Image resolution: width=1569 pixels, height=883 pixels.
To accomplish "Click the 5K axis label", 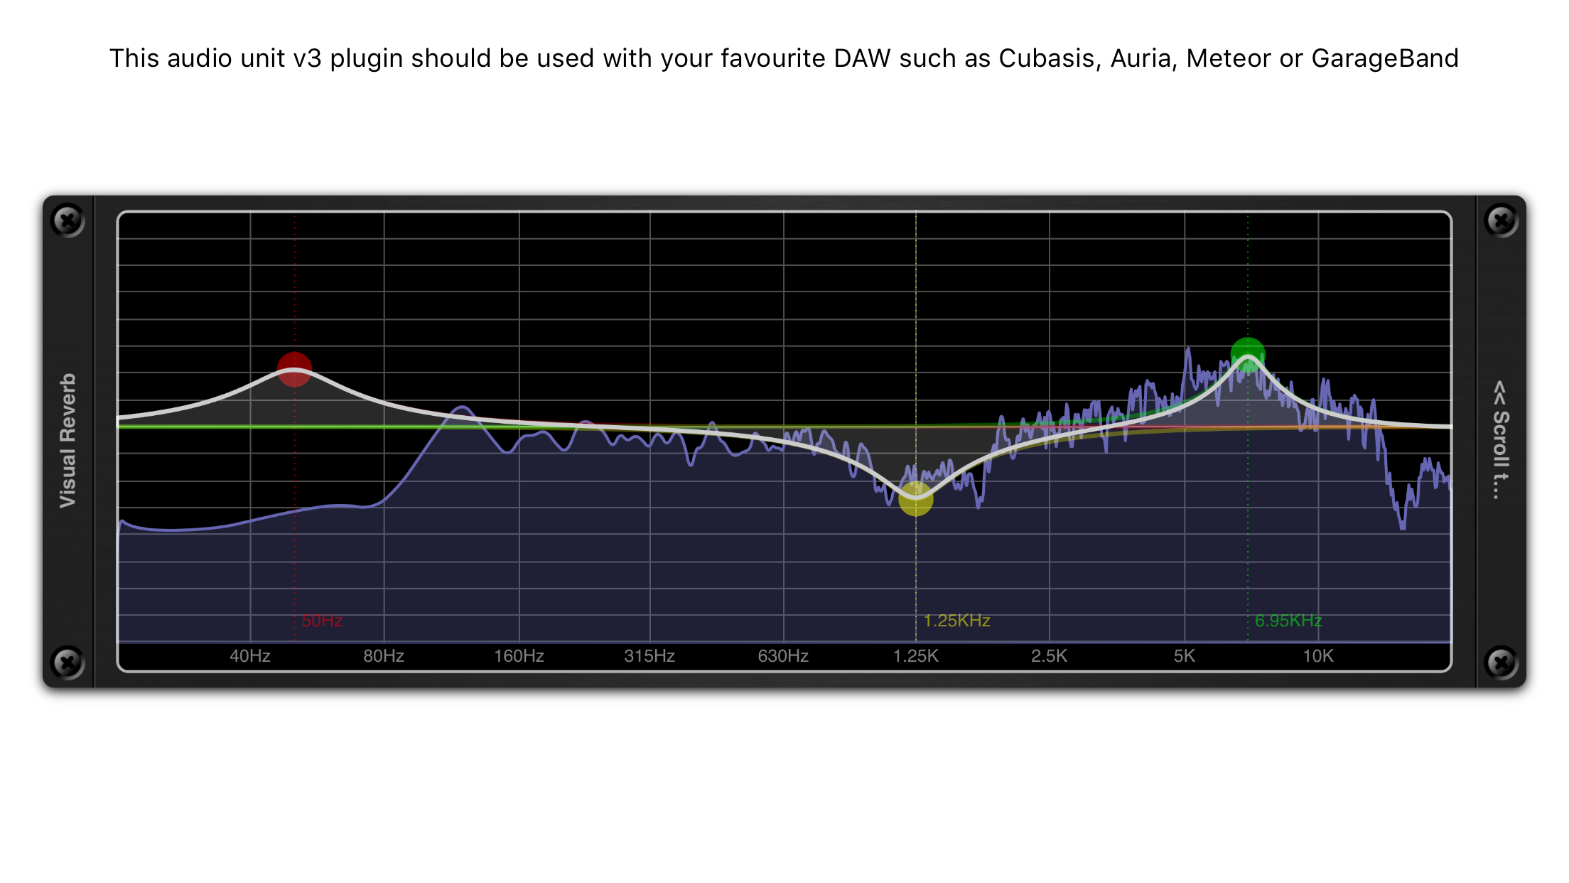I will pos(1184,655).
